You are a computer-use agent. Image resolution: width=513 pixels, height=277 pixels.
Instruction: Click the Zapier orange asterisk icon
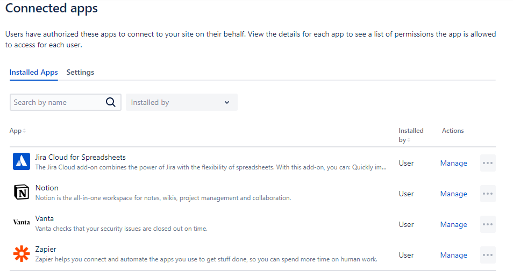point(22,253)
